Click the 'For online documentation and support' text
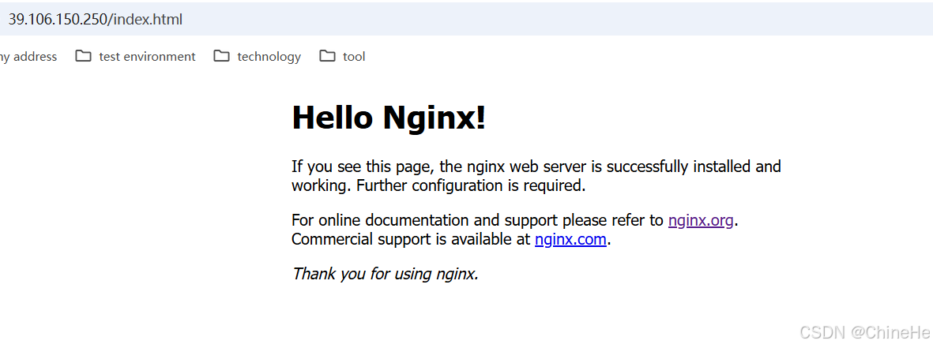The width and height of the screenshot is (933, 348). pos(426,220)
